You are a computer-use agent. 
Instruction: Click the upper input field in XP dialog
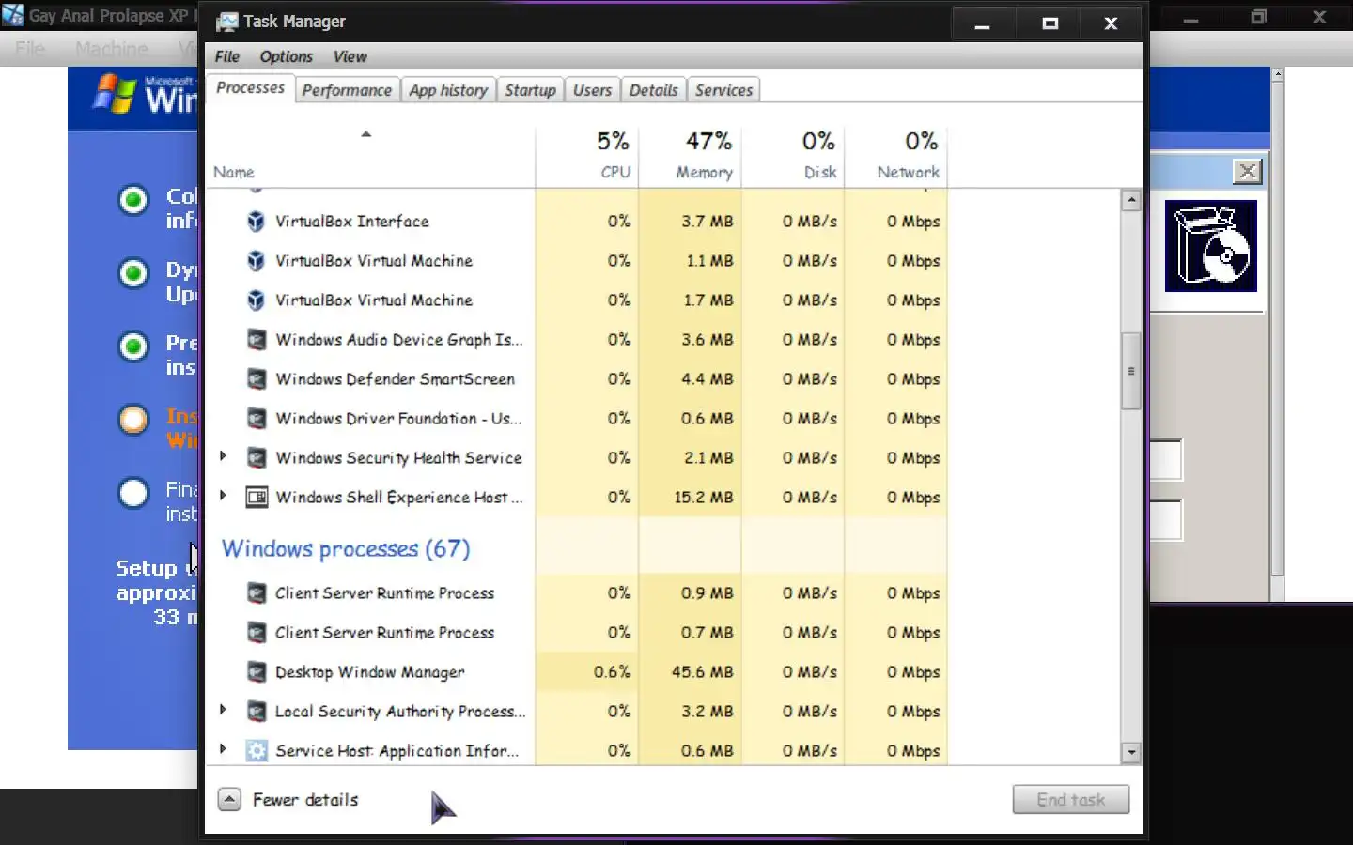(x=1166, y=460)
